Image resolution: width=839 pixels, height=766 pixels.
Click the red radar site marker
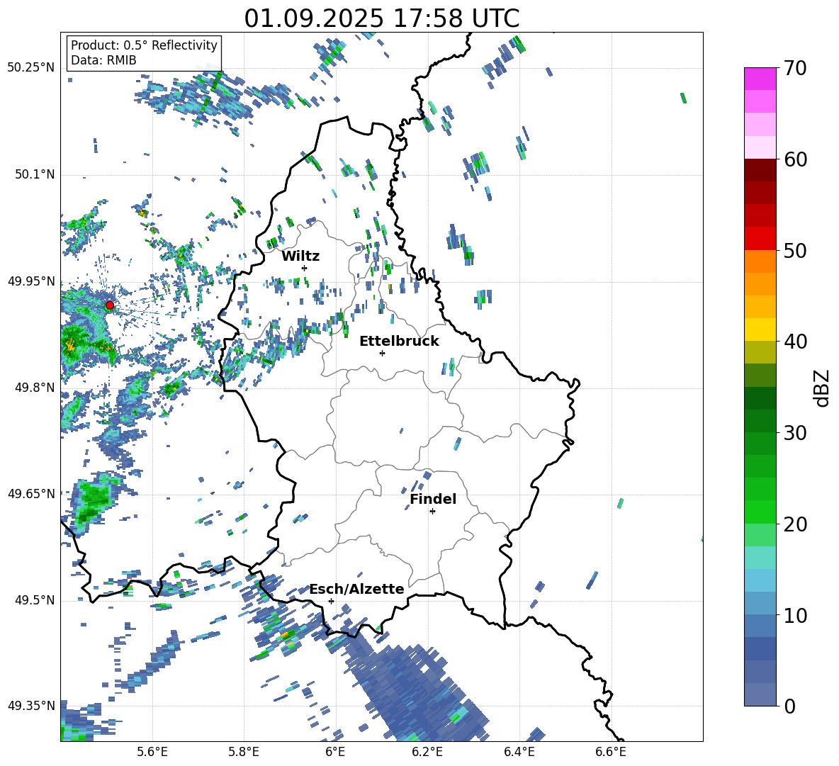click(x=110, y=305)
